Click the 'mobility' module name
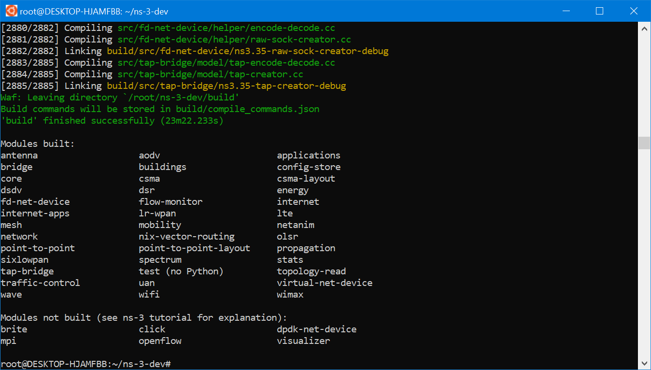The height and width of the screenshot is (370, 651). click(x=160, y=225)
